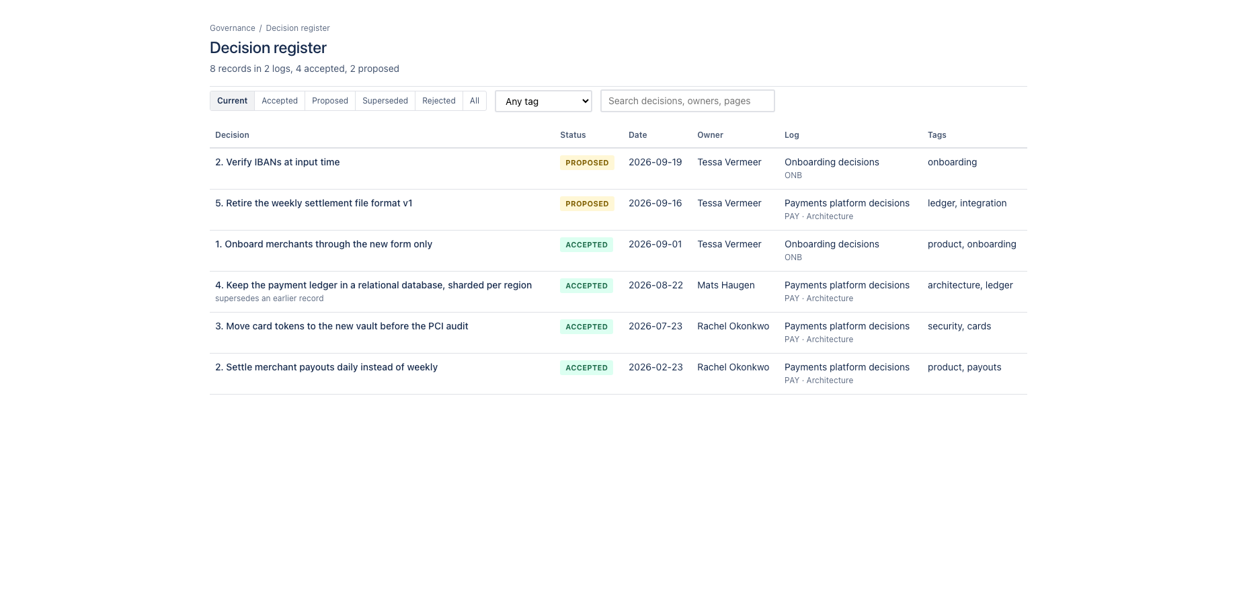Click Rachel Okonkwo in Move card tokens row
This screenshot has width=1237, height=605.
click(x=733, y=326)
